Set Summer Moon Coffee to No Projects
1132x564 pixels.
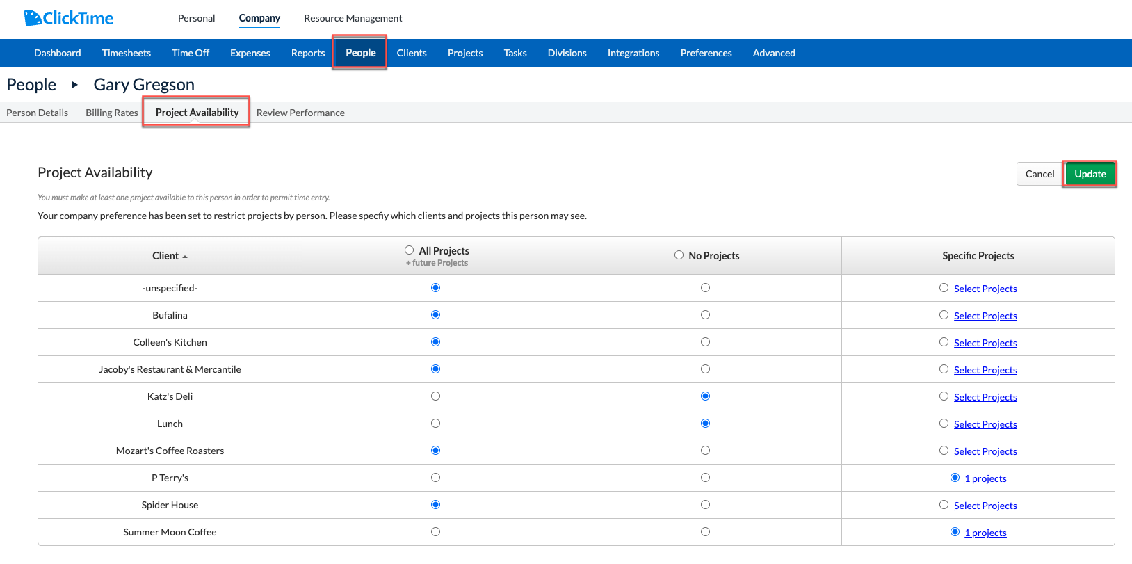pos(705,532)
